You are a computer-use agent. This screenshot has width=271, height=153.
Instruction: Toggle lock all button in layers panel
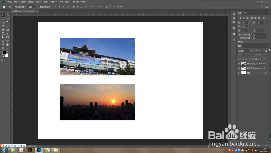coord(256,59)
